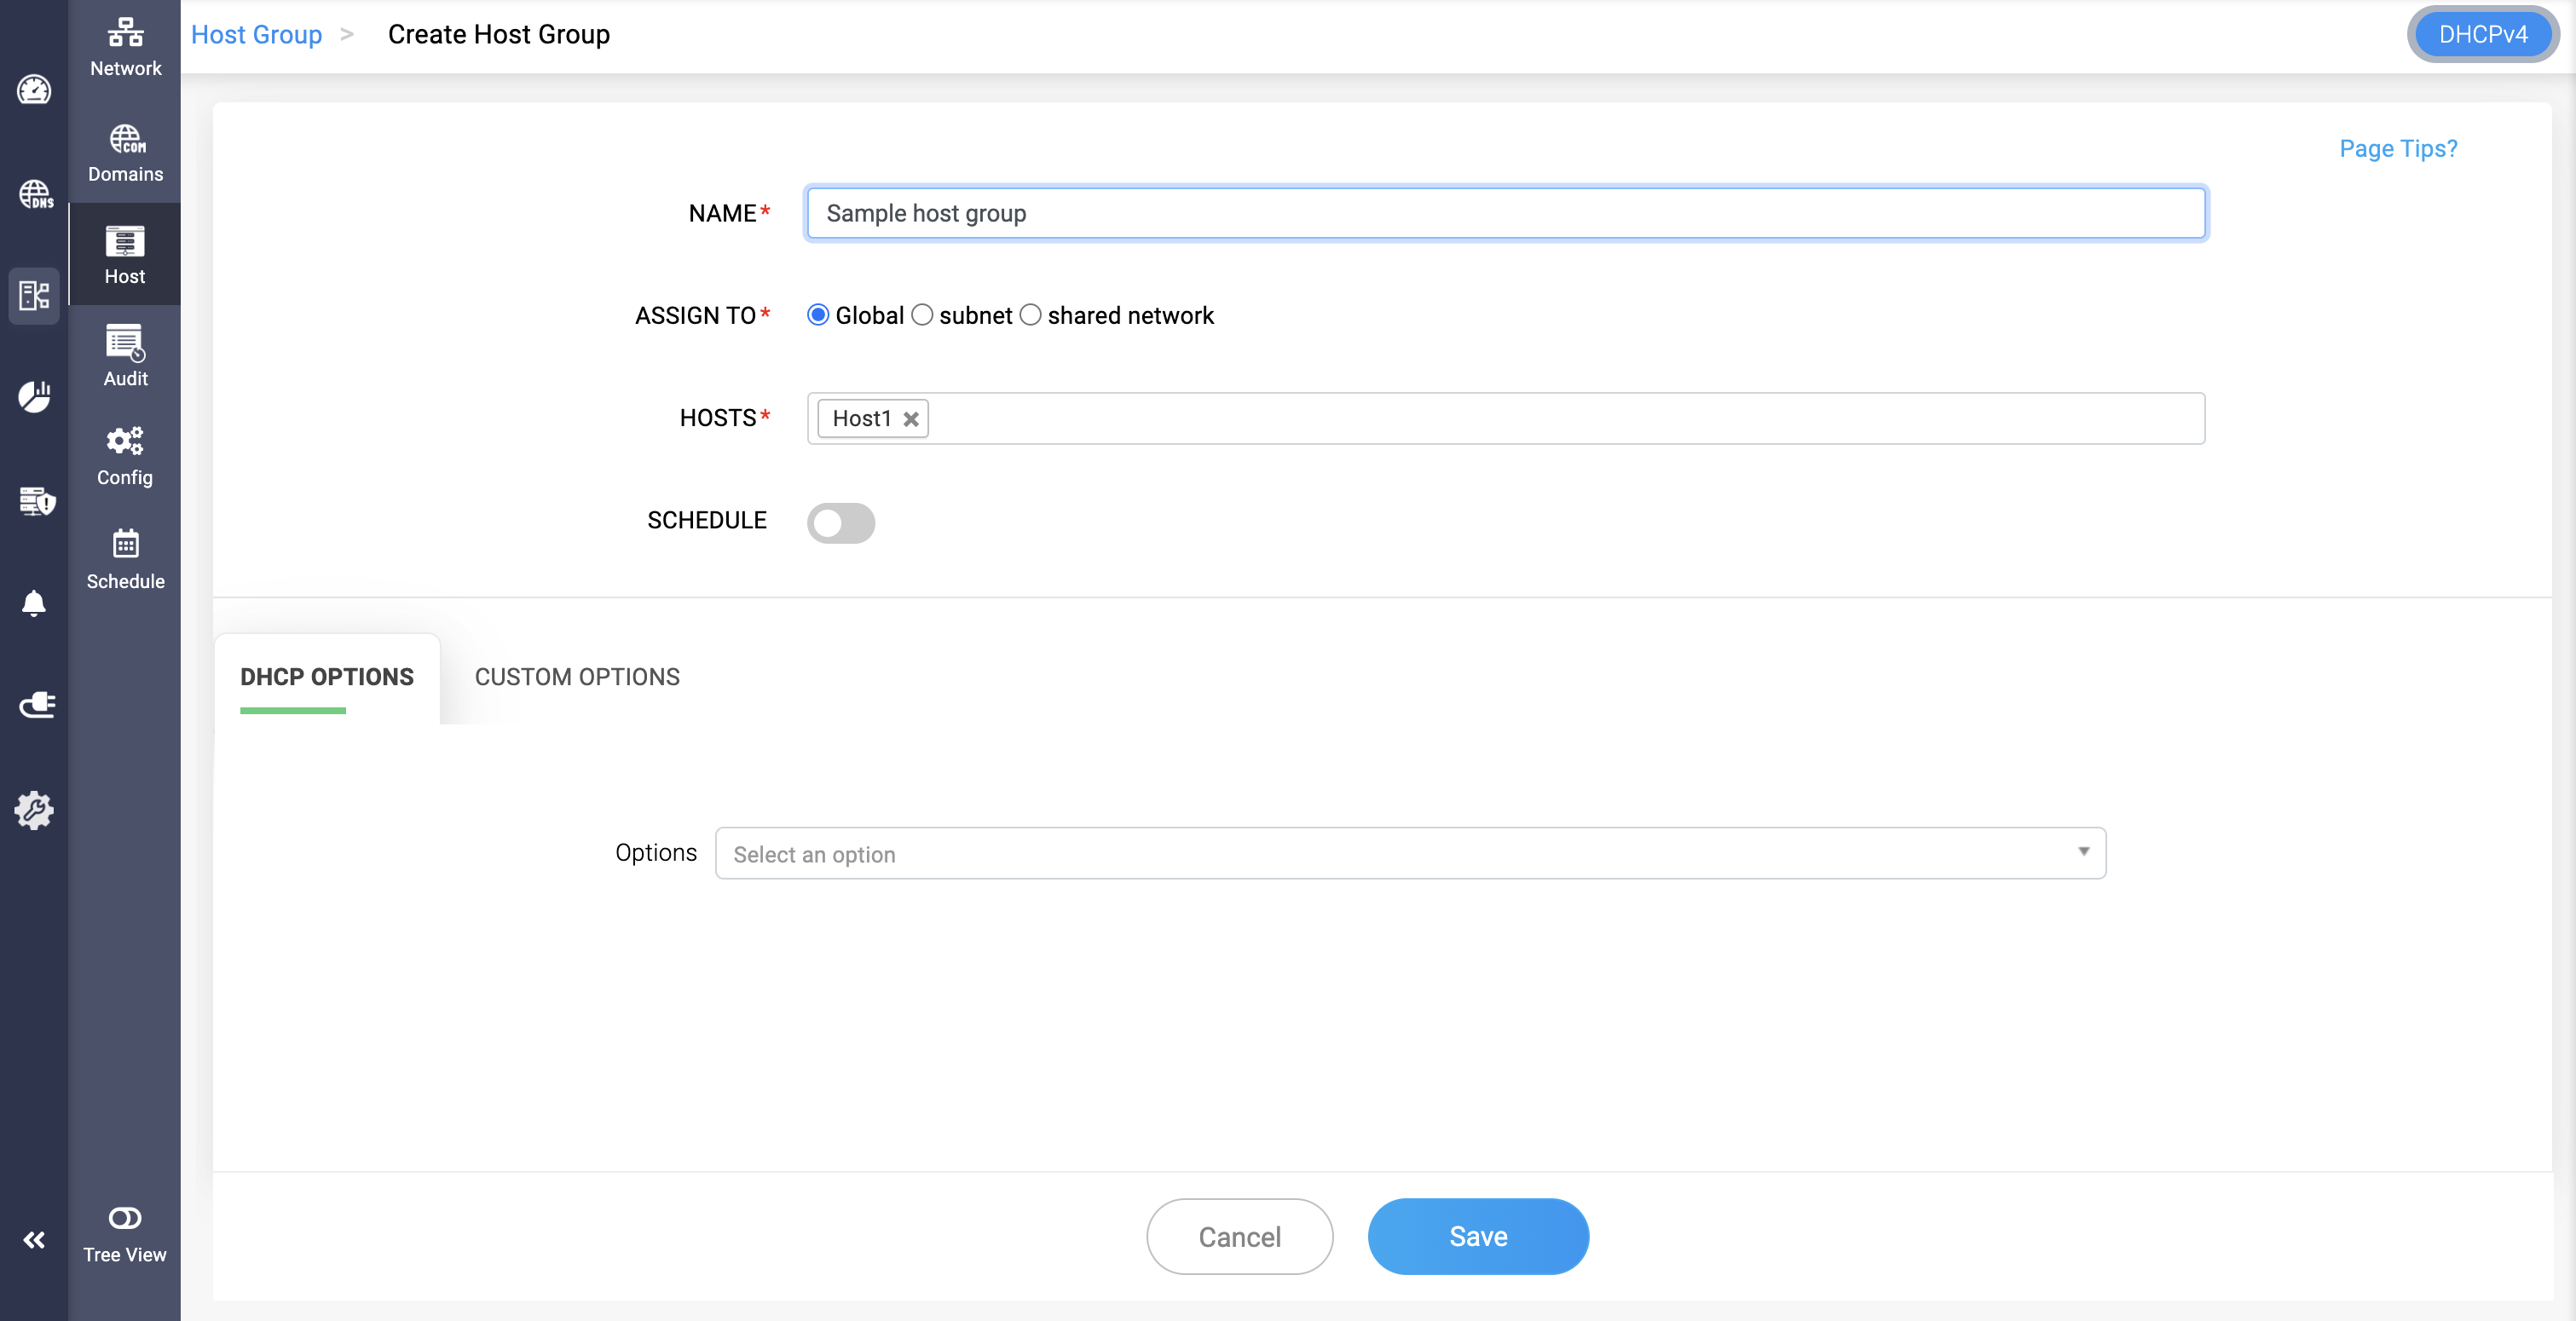This screenshot has height=1321, width=2576.
Task: Open the DHCPv4 version selector
Action: click(x=2482, y=35)
